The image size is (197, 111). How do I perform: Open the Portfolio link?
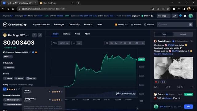[x=149, y=25]
